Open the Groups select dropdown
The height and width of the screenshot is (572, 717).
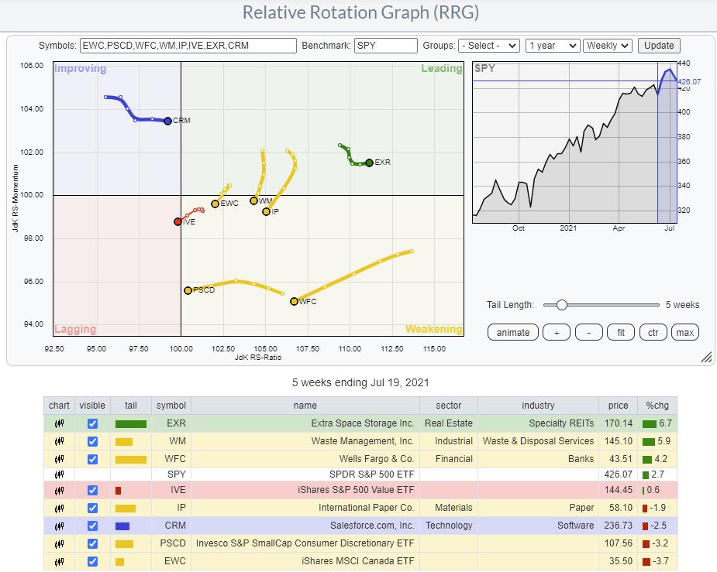(488, 46)
